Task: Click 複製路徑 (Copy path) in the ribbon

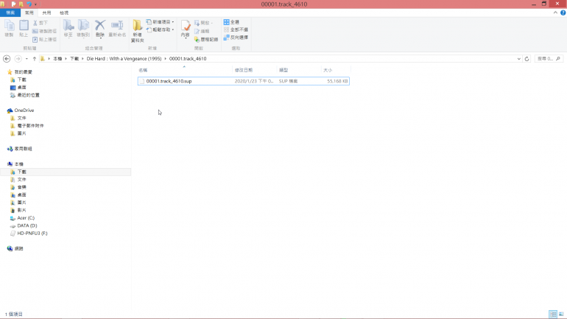Action: pyautogui.click(x=44, y=31)
